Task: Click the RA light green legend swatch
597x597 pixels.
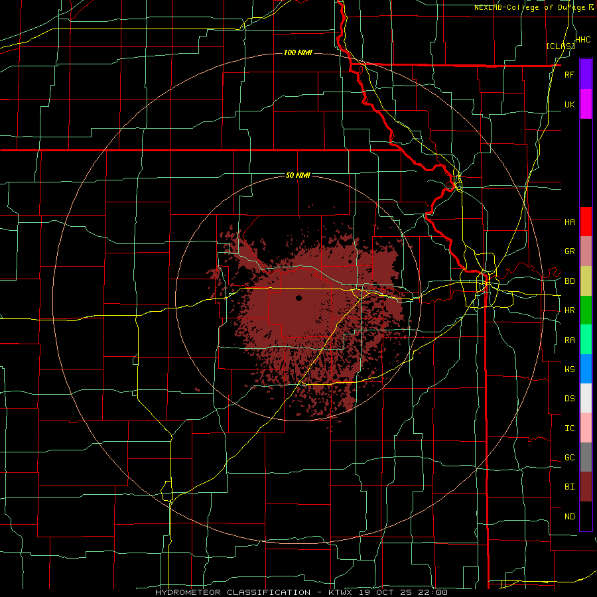Action: click(x=586, y=340)
